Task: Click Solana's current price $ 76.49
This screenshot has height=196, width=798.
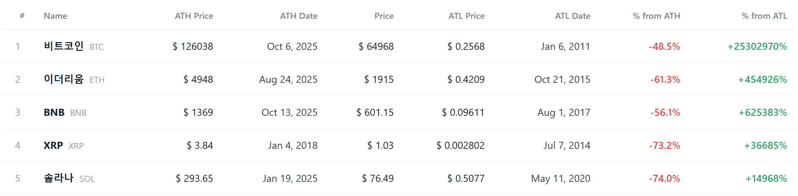Action: (x=378, y=178)
